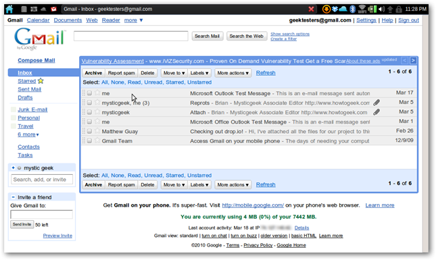Click the mail search input field
Image resolution: width=436 pixels, height=260 pixels.
click(x=131, y=36)
